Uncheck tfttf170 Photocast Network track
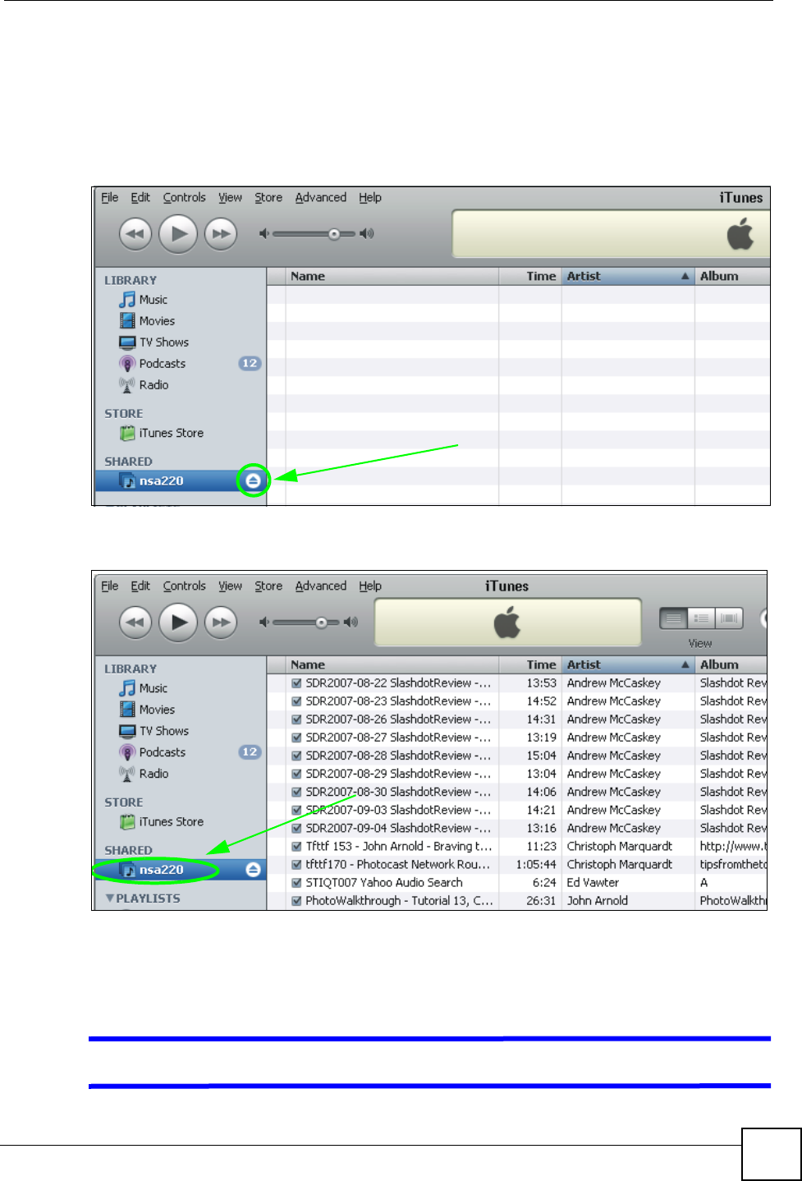Screen dimensions: 802x1181 click(x=296, y=864)
